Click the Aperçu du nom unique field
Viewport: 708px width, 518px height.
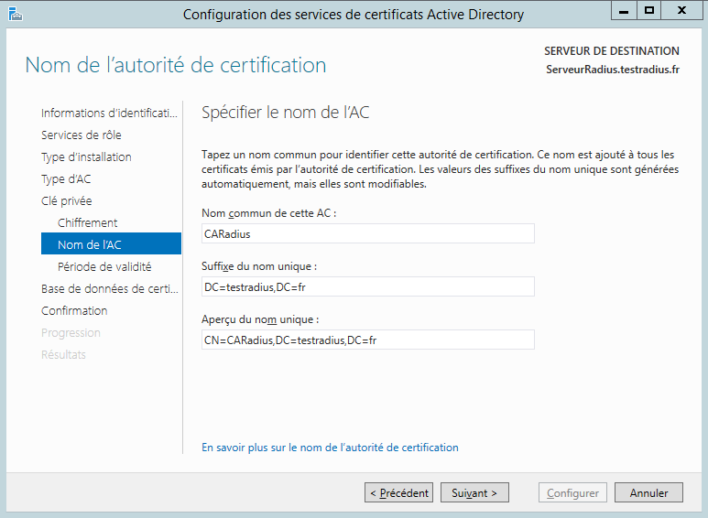tap(367, 340)
